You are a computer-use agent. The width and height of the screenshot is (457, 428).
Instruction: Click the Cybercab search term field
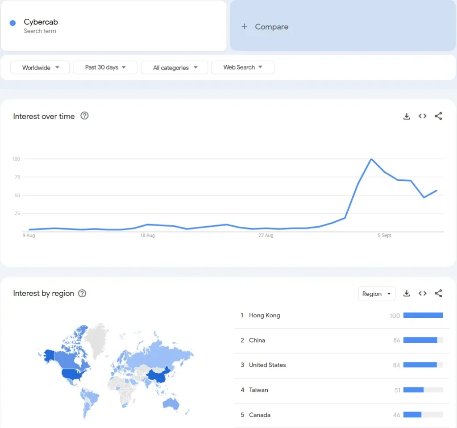[x=114, y=26]
